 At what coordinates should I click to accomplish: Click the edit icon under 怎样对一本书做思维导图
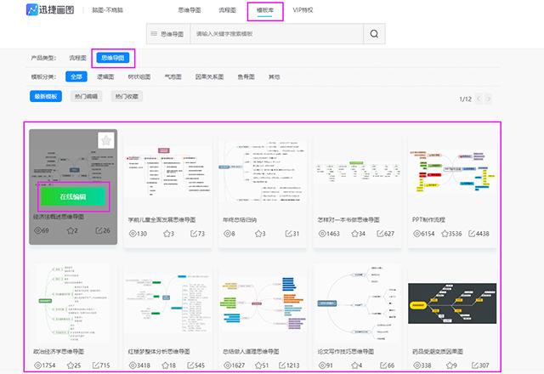click(380, 234)
